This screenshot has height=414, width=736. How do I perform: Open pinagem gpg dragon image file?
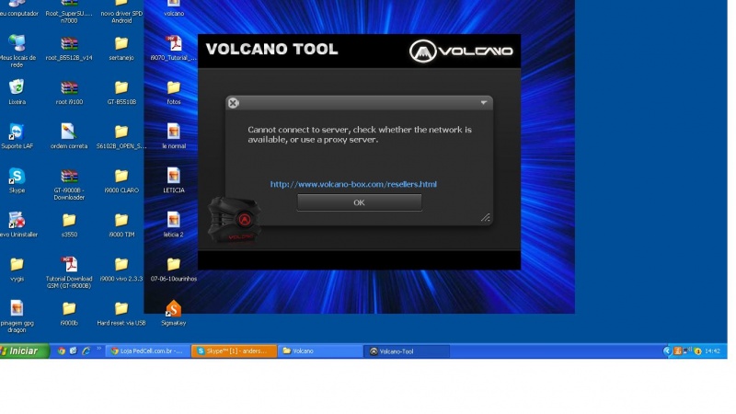(17, 316)
